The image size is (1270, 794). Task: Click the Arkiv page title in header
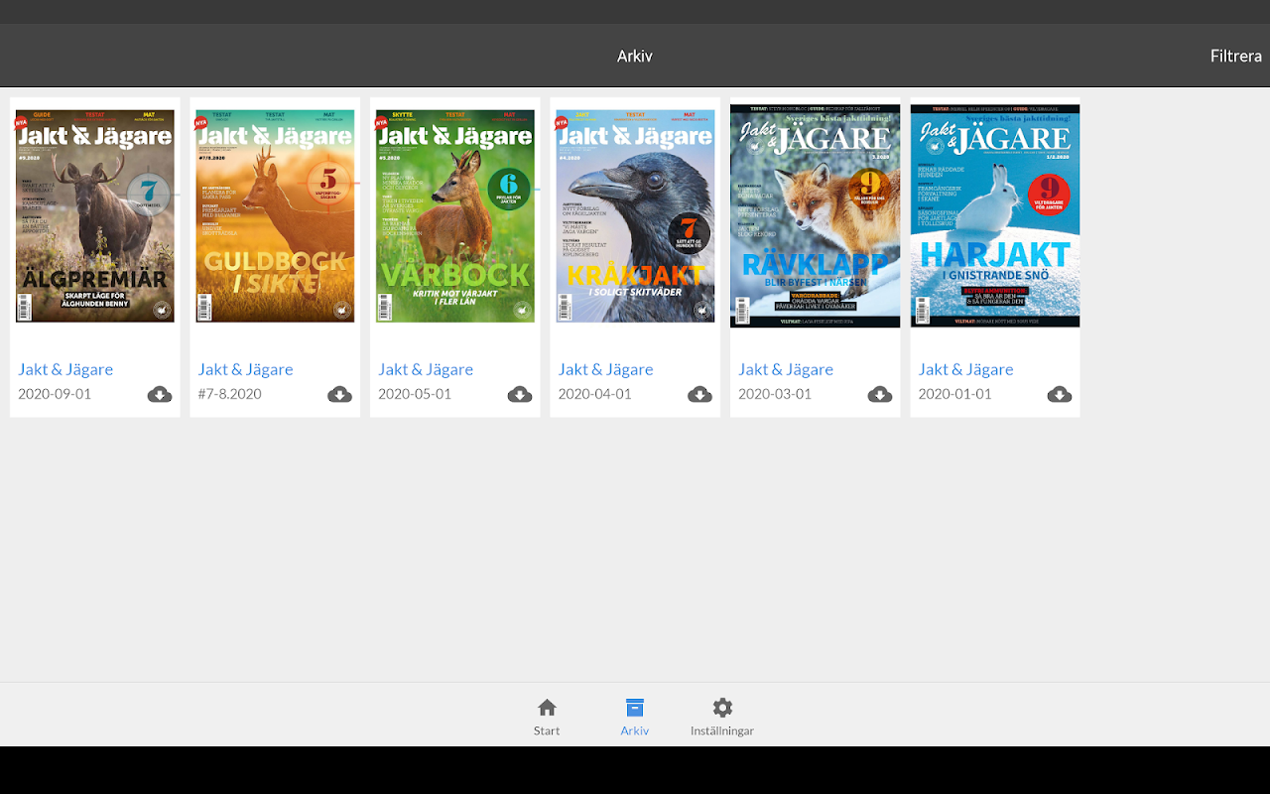point(635,57)
